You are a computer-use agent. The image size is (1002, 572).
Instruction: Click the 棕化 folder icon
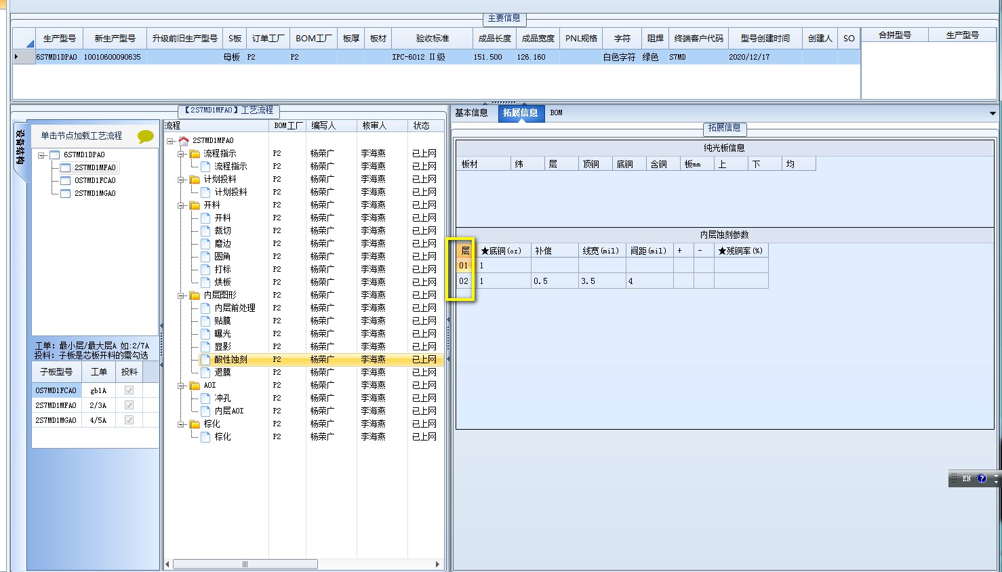click(195, 424)
